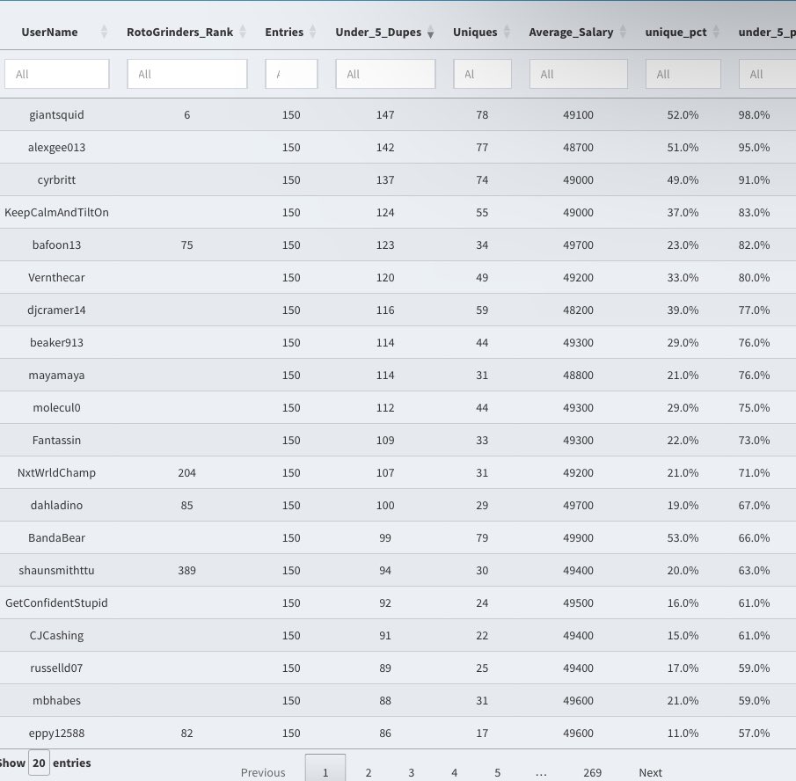Screen dimensions: 796x781
Task: Sort by unique_pct column arrows
Action: coord(716,32)
